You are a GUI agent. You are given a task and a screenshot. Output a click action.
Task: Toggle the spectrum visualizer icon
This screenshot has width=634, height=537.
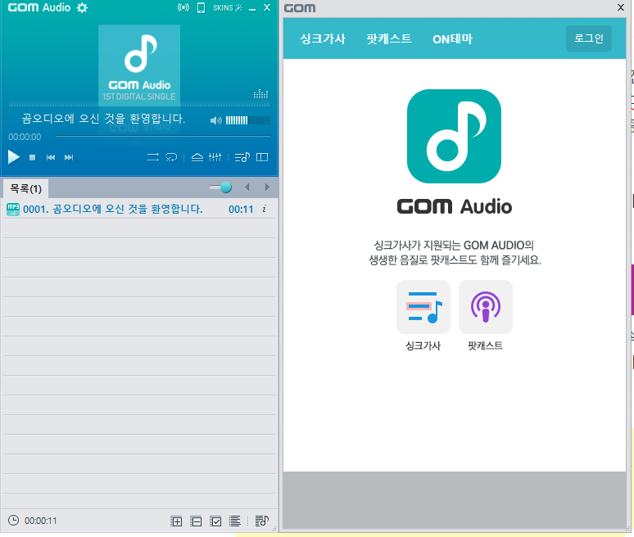click(260, 94)
